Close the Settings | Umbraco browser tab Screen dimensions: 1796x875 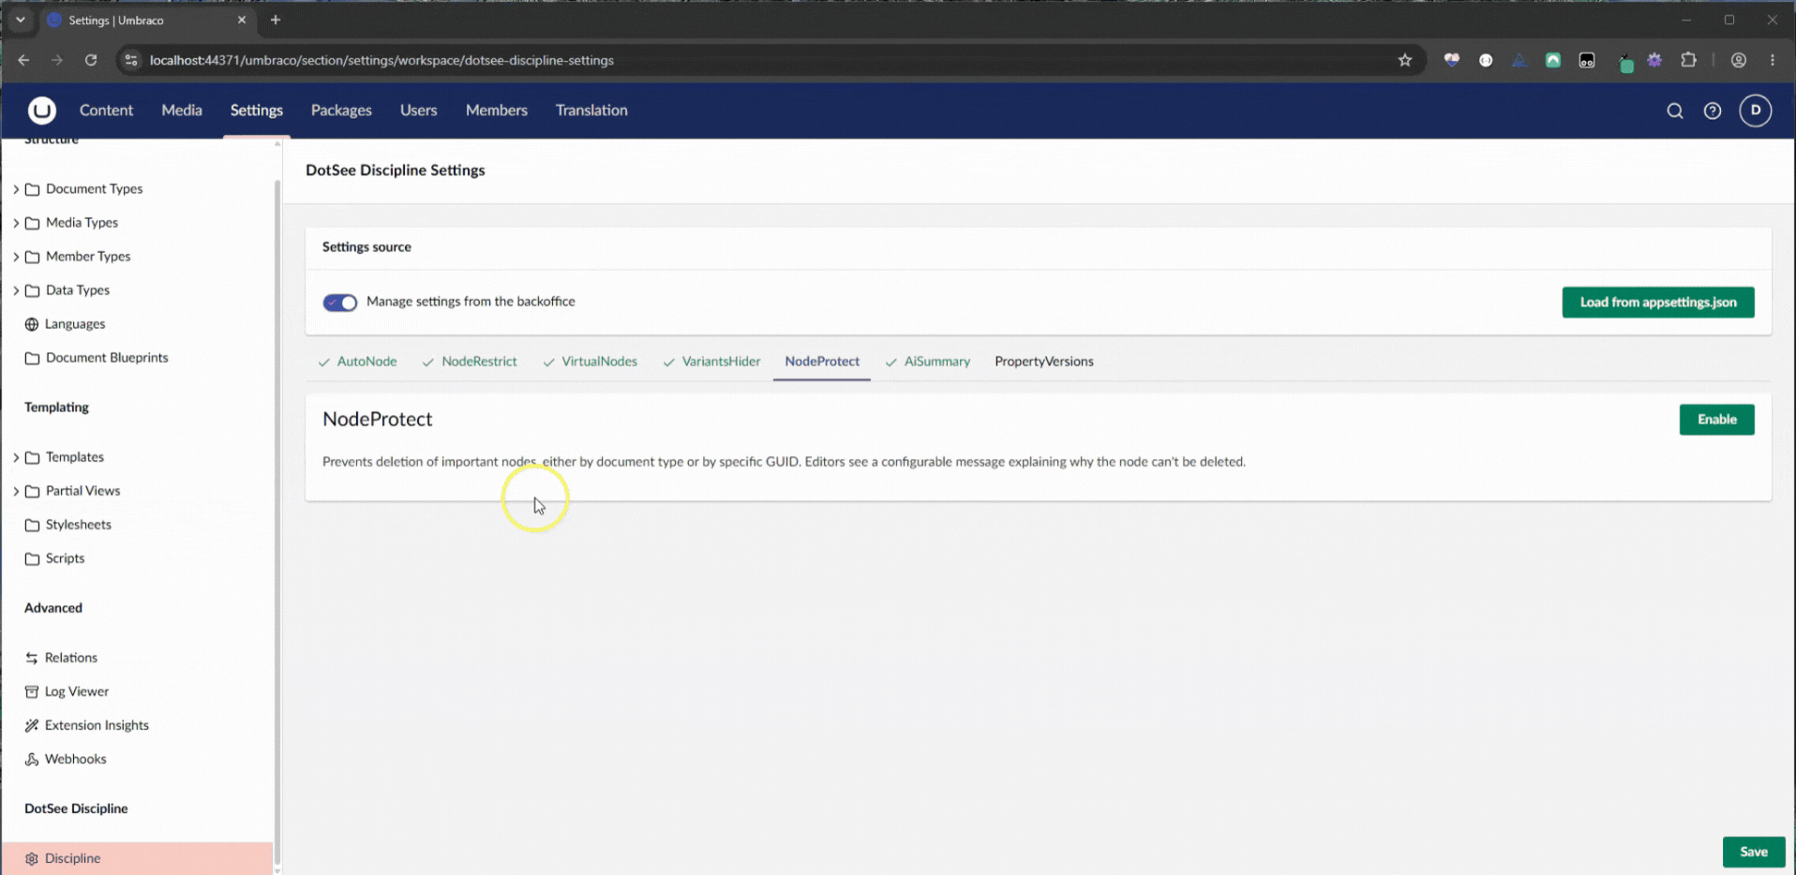242,20
